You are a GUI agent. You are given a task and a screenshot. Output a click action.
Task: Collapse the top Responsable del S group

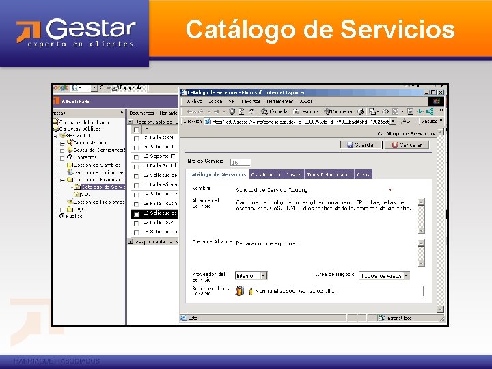pyautogui.click(x=131, y=122)
